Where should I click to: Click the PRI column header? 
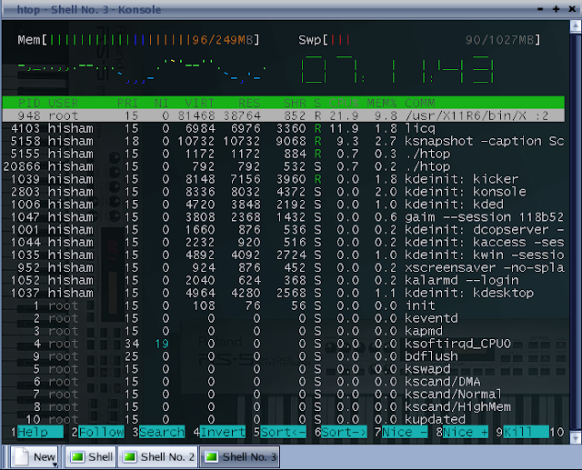[127, 103]
